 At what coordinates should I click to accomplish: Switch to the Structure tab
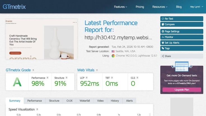(x=54, y=101)
